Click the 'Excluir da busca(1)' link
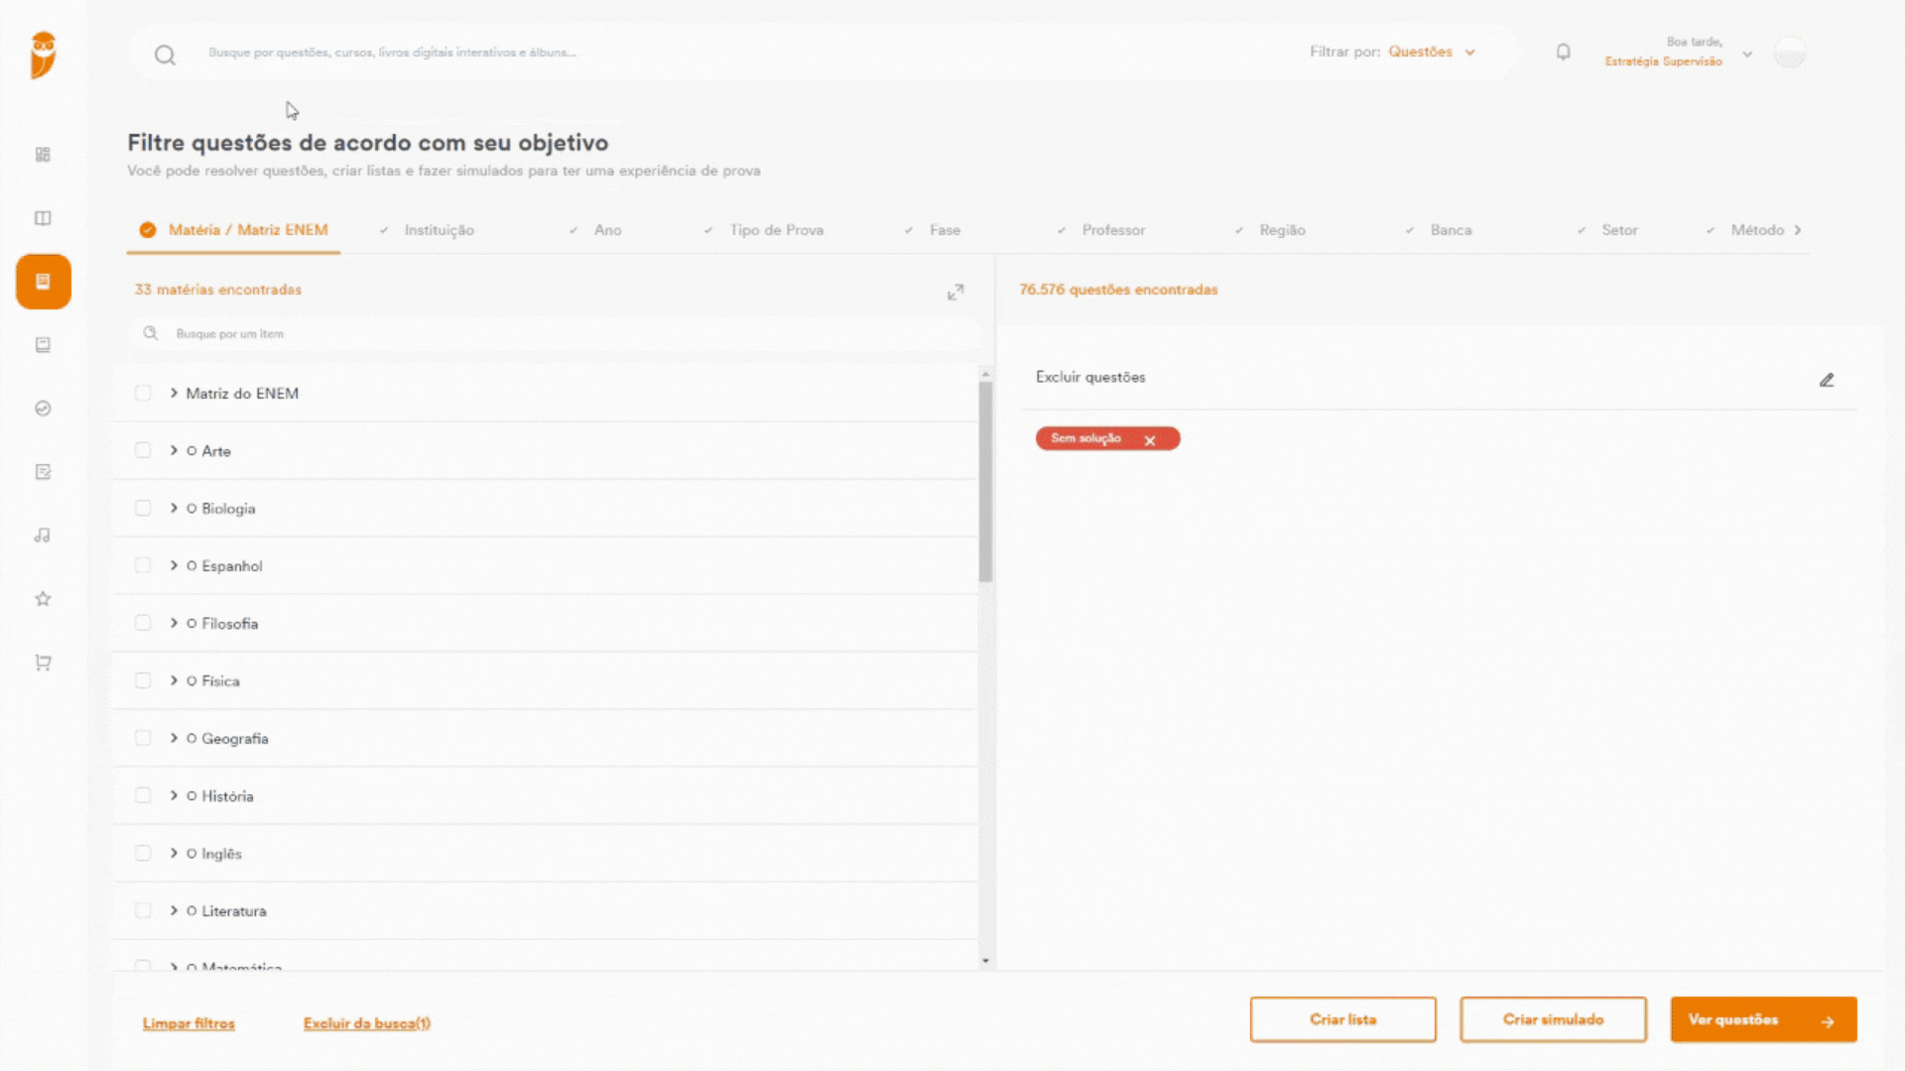 point(367,1023)
